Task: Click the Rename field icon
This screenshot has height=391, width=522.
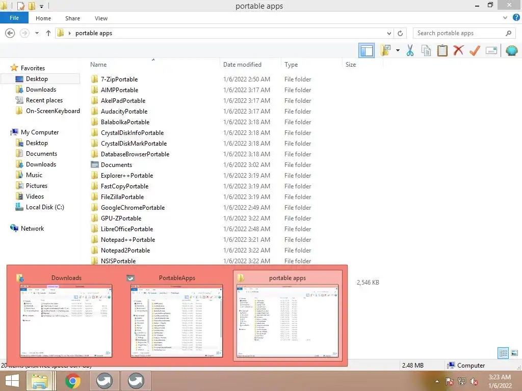Action: click(491, 50)
